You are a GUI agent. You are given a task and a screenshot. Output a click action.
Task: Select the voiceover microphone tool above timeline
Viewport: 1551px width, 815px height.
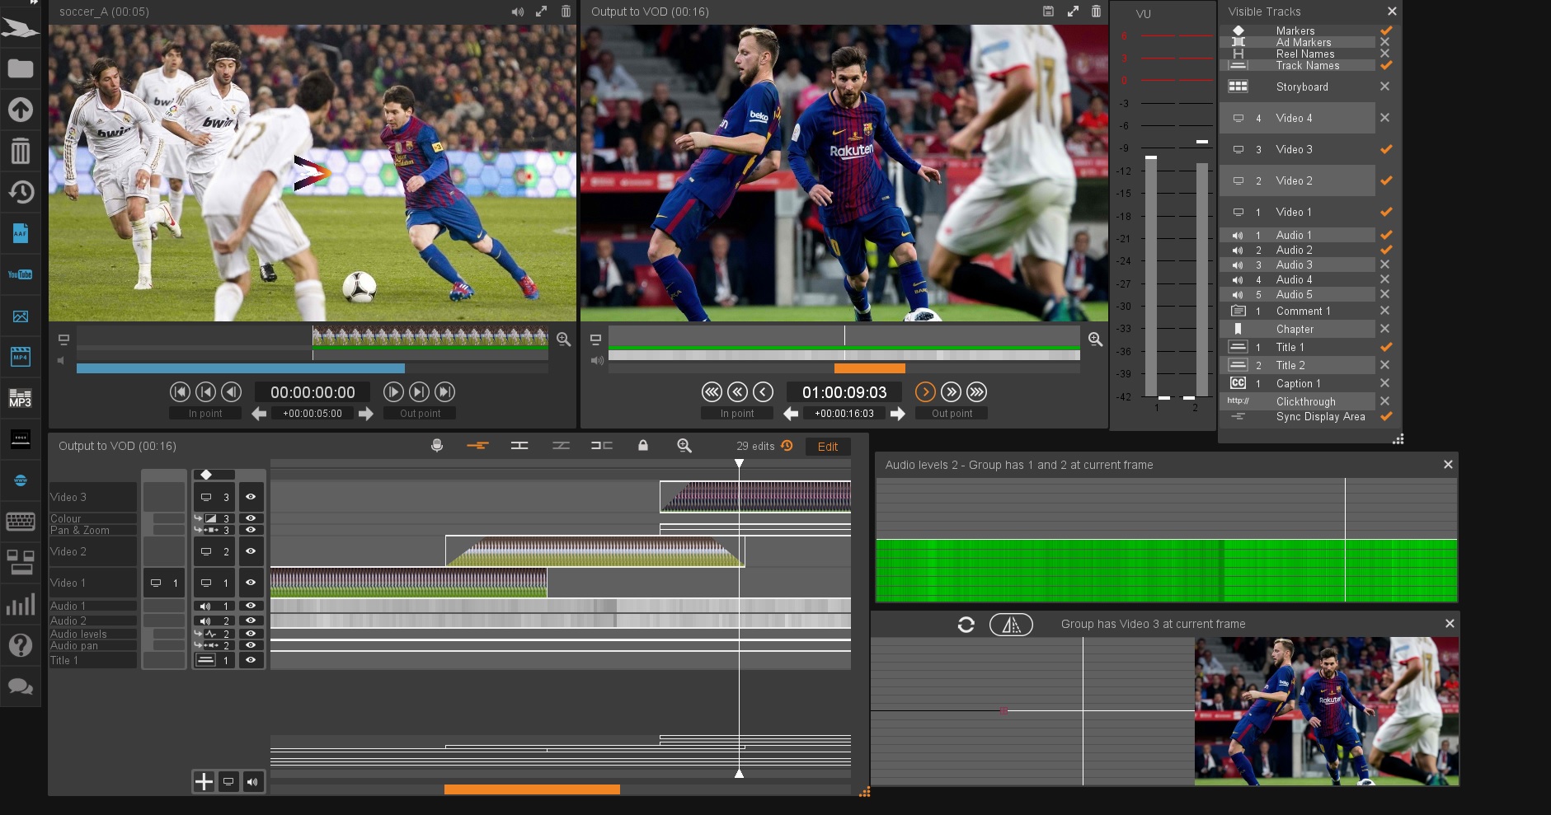(437, 446)
